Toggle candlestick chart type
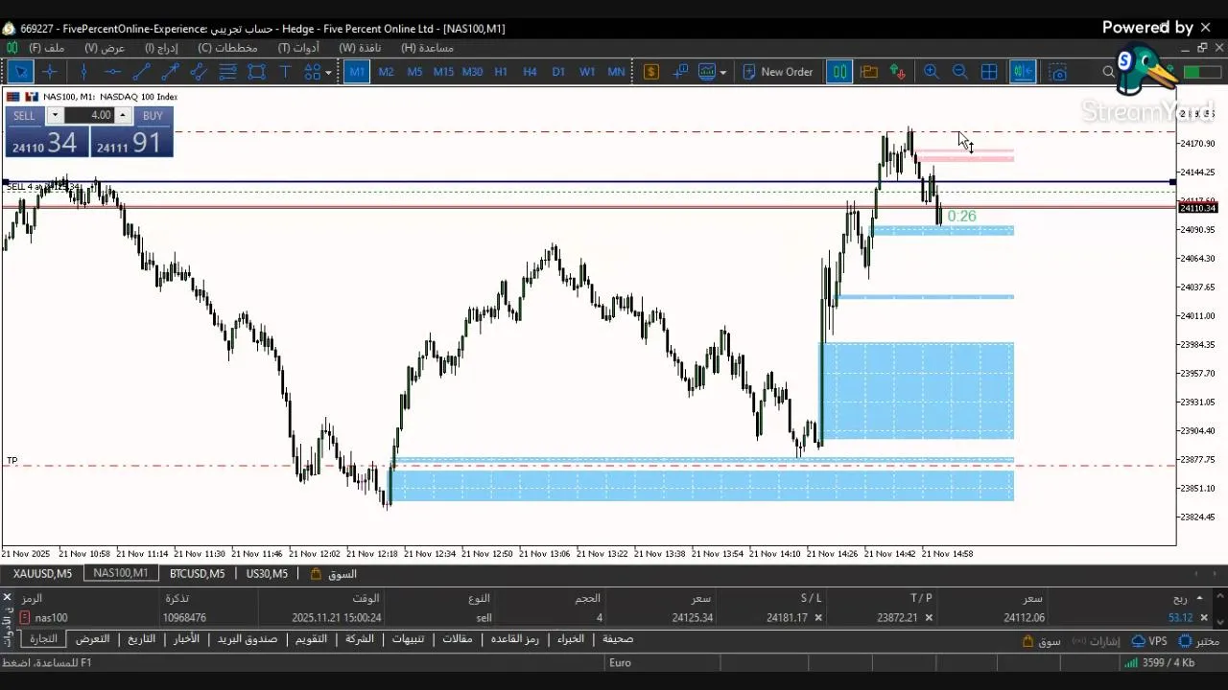Viewport: 1228px width, 690px height. (x=839, y=72)
